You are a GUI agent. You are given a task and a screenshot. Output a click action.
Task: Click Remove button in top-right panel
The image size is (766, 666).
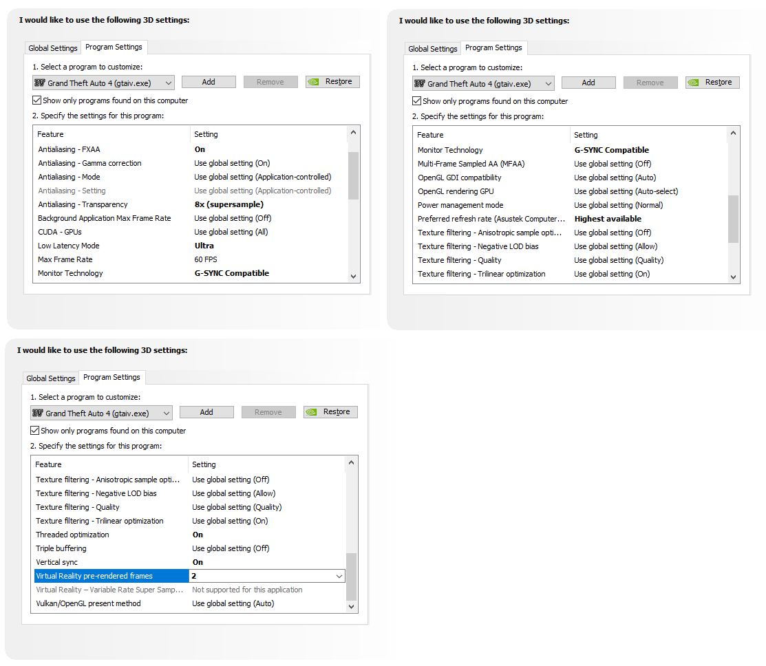650,83
